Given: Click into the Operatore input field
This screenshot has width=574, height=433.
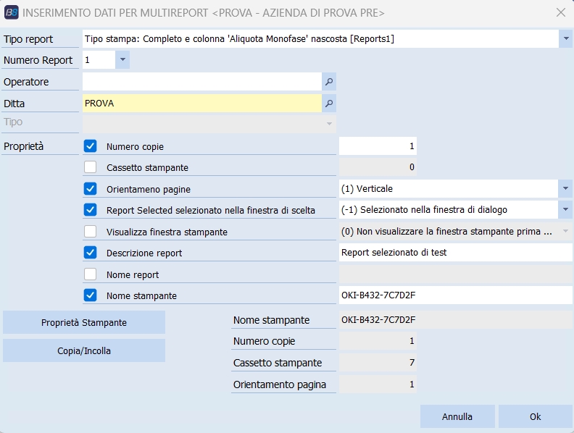Looking at the screenshot, I should [x=201, y=82].
